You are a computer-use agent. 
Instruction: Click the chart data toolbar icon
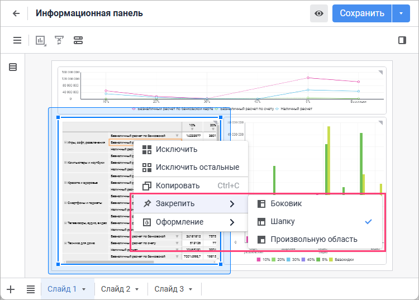(41, 40)
